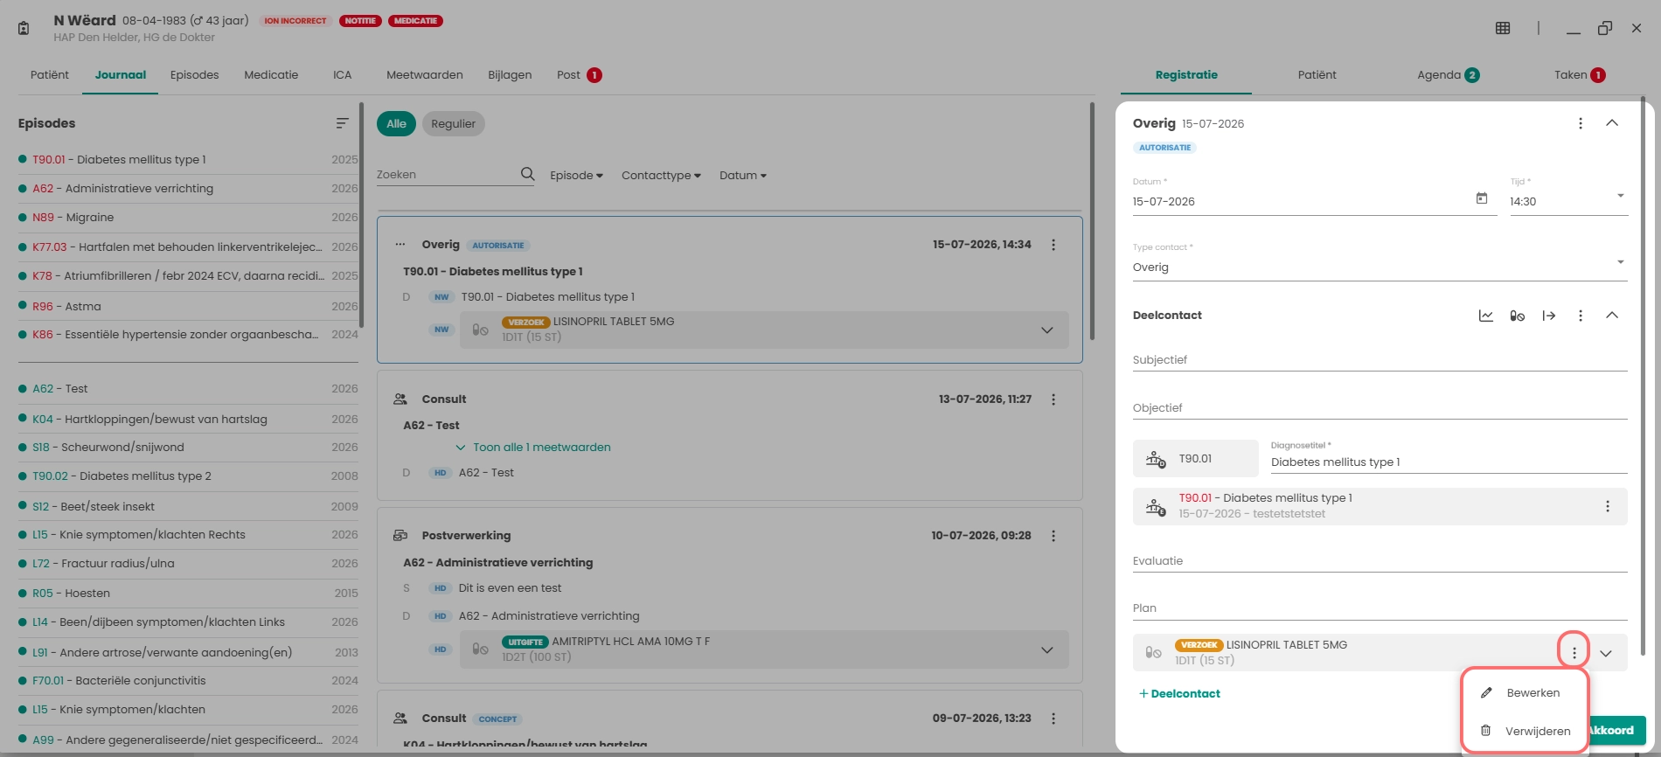Switch to the Meetwaarden tab
1661x757 pixels.
pos(425,75)
